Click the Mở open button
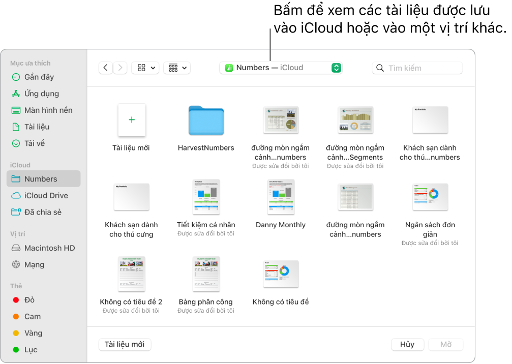512x364 pixels. point(446,344)
